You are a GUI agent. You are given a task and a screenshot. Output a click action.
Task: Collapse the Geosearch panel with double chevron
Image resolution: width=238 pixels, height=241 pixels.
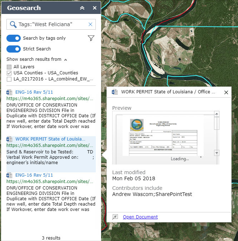(82, 8)
